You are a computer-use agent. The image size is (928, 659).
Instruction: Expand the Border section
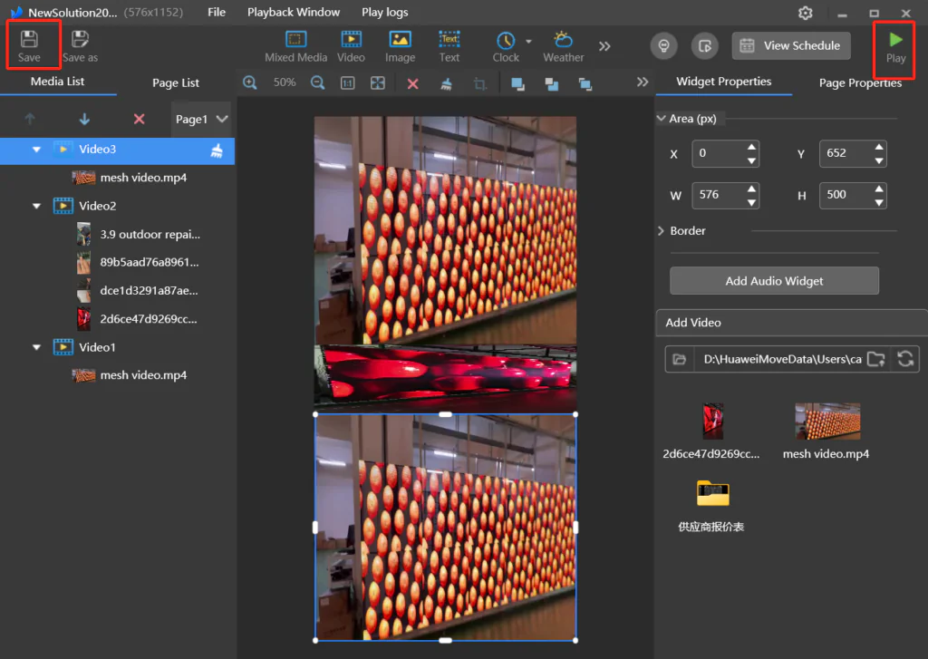tap(661, 231)
